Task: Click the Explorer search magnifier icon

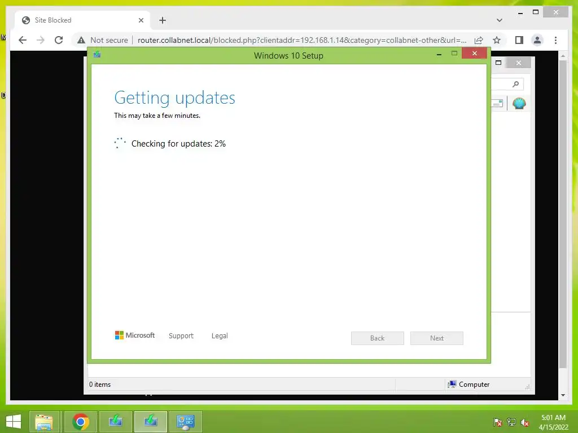Action: click(515, 84)
